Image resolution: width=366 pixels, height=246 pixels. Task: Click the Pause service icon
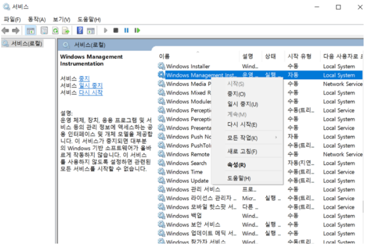tap(126, 30)
